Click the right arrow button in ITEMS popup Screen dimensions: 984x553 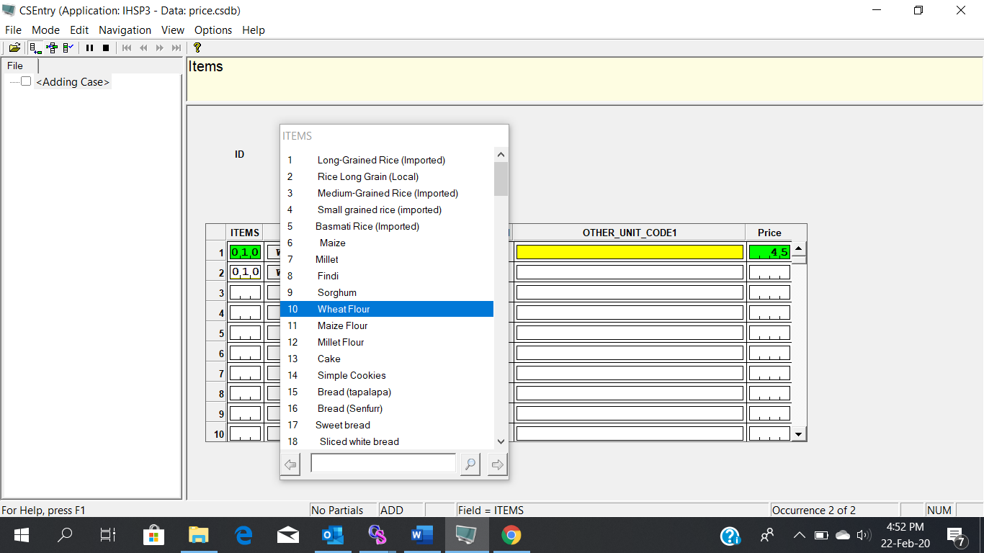point(498,464)
